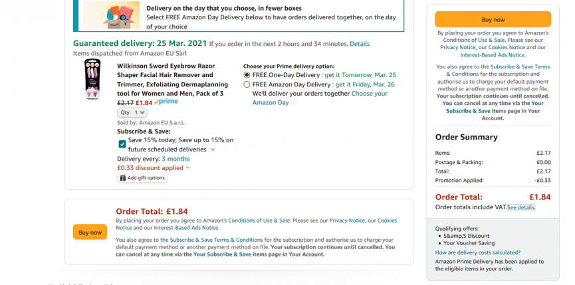
Task: Click How are delivery costs calculated?
Action: pyautogui.click(x=478, y=252)
